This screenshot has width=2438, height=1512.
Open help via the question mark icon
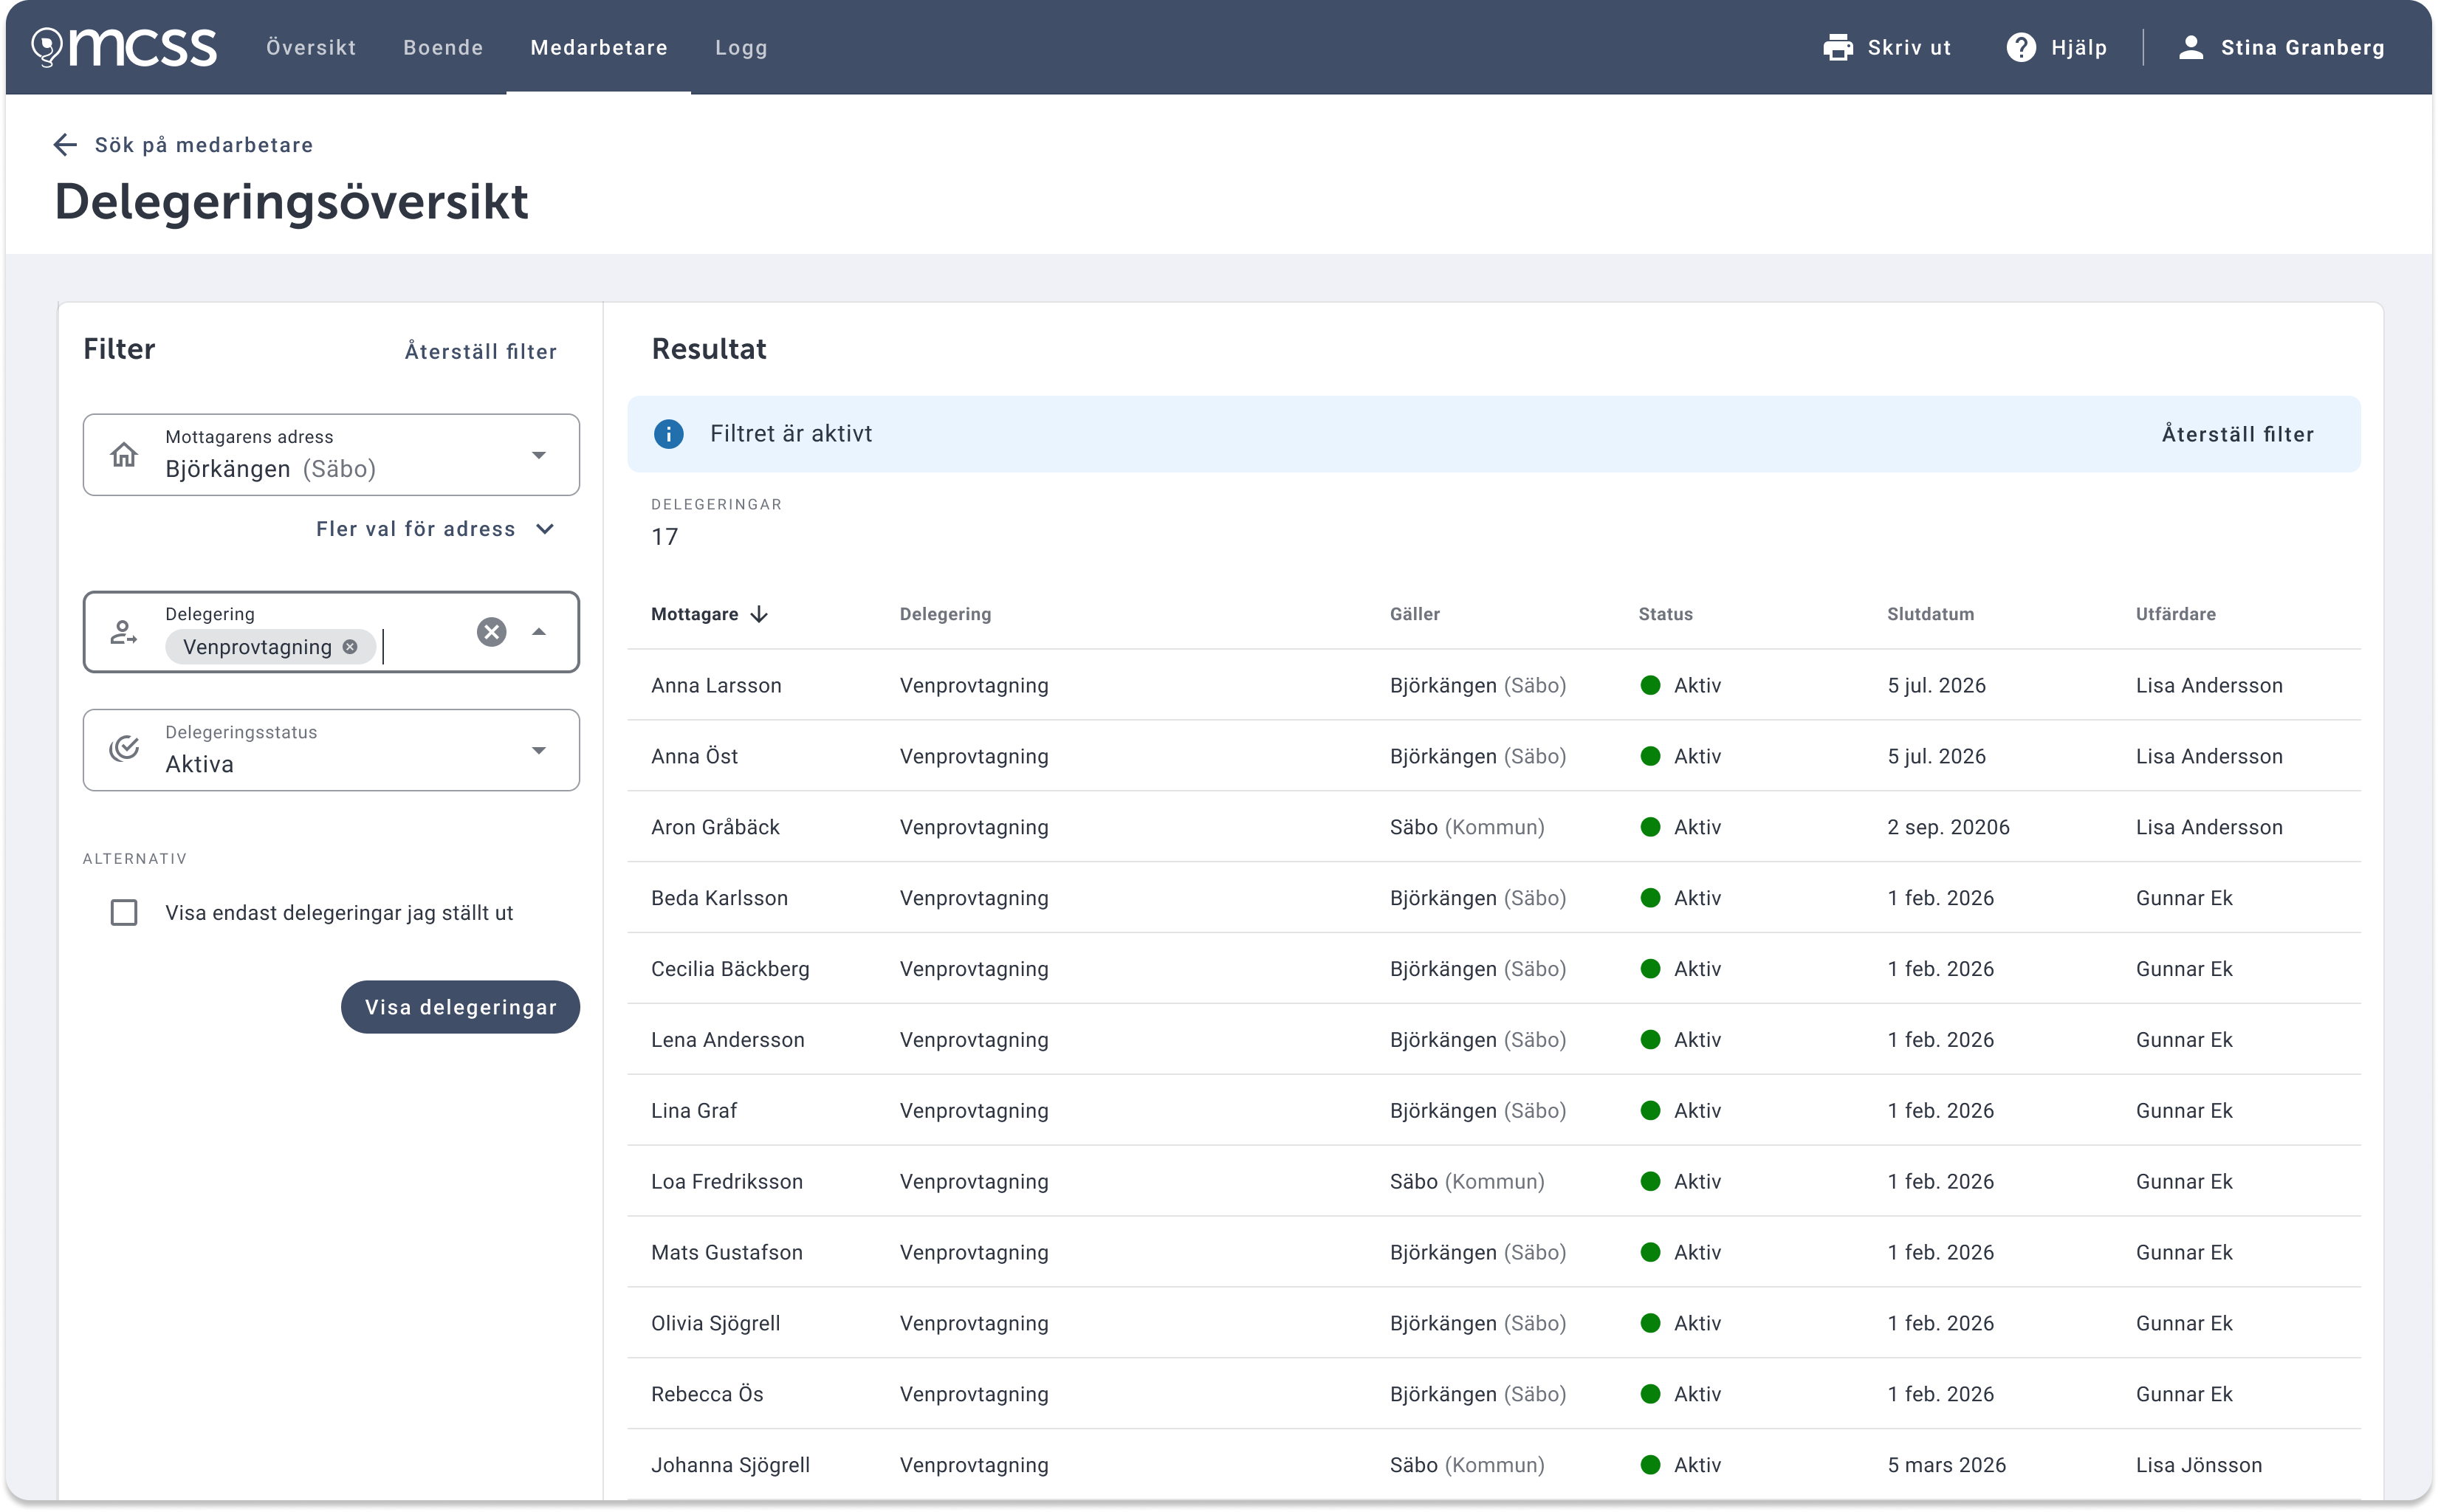pyautogui.click(x=2020, y=47)
